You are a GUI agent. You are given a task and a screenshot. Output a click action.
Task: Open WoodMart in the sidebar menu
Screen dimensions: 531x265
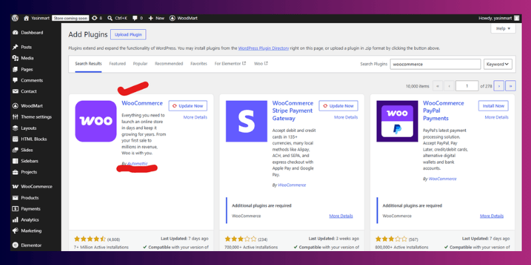(31, 106)
